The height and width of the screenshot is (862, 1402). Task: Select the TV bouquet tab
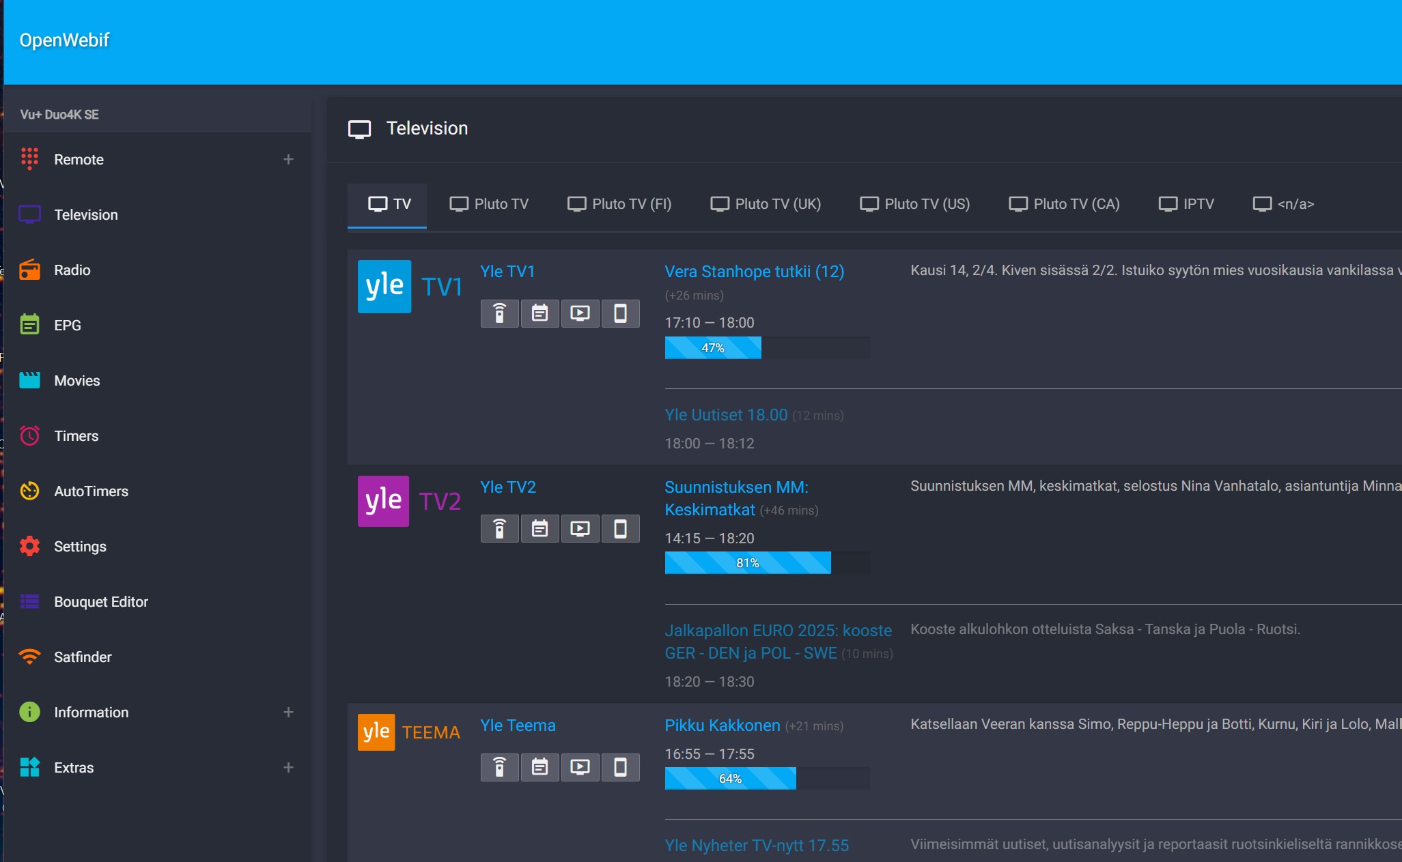(387, 205)
